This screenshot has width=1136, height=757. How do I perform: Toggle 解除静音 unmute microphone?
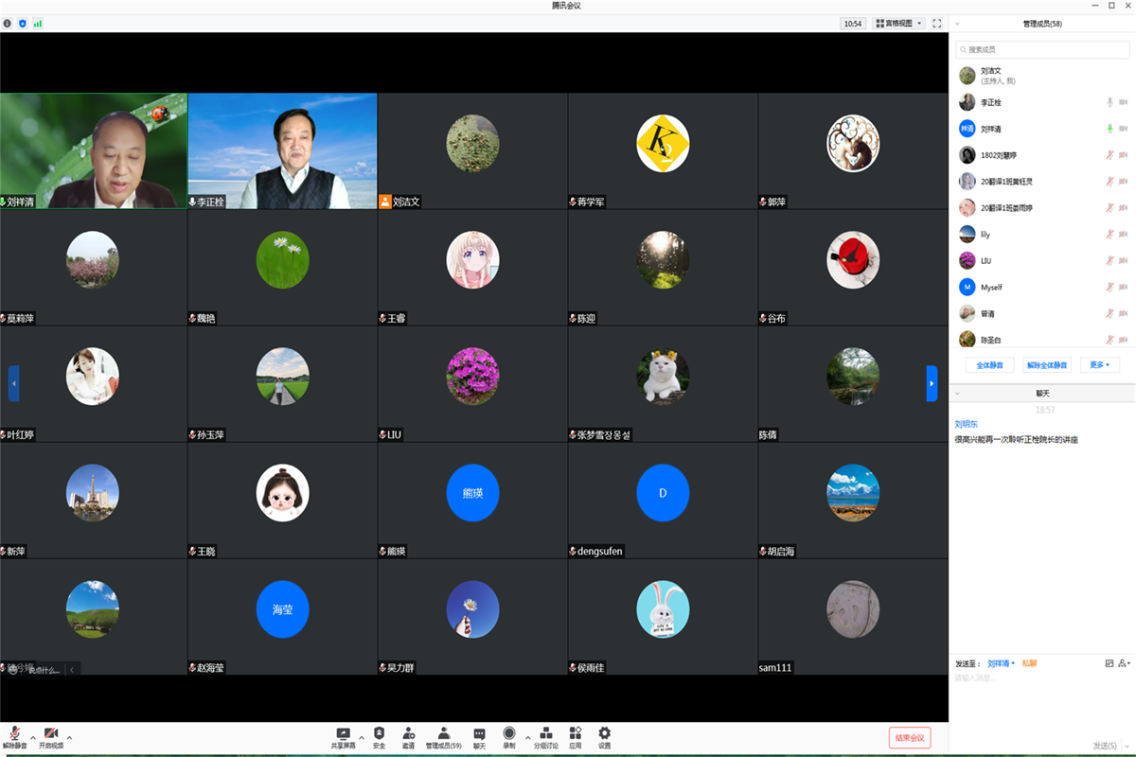[15, 734]
